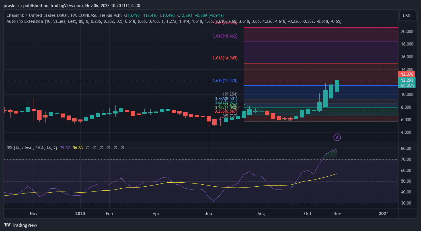Click the 3.618(18.462) Fib level label
This screenshot has width=421, height=231.
(225, 36)
